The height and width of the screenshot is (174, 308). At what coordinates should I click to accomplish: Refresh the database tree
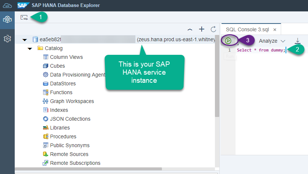(x=213, y=29)
